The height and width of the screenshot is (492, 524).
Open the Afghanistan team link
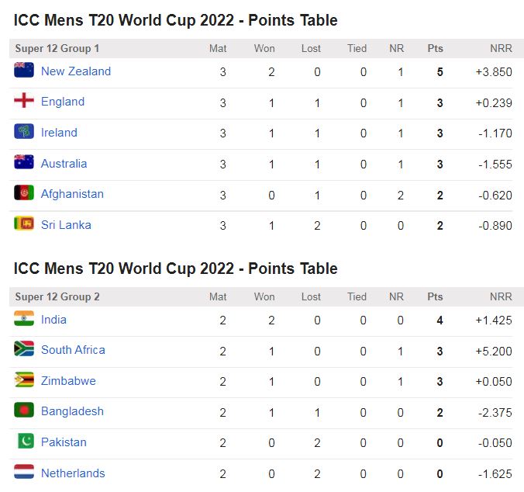pos(72,194)
